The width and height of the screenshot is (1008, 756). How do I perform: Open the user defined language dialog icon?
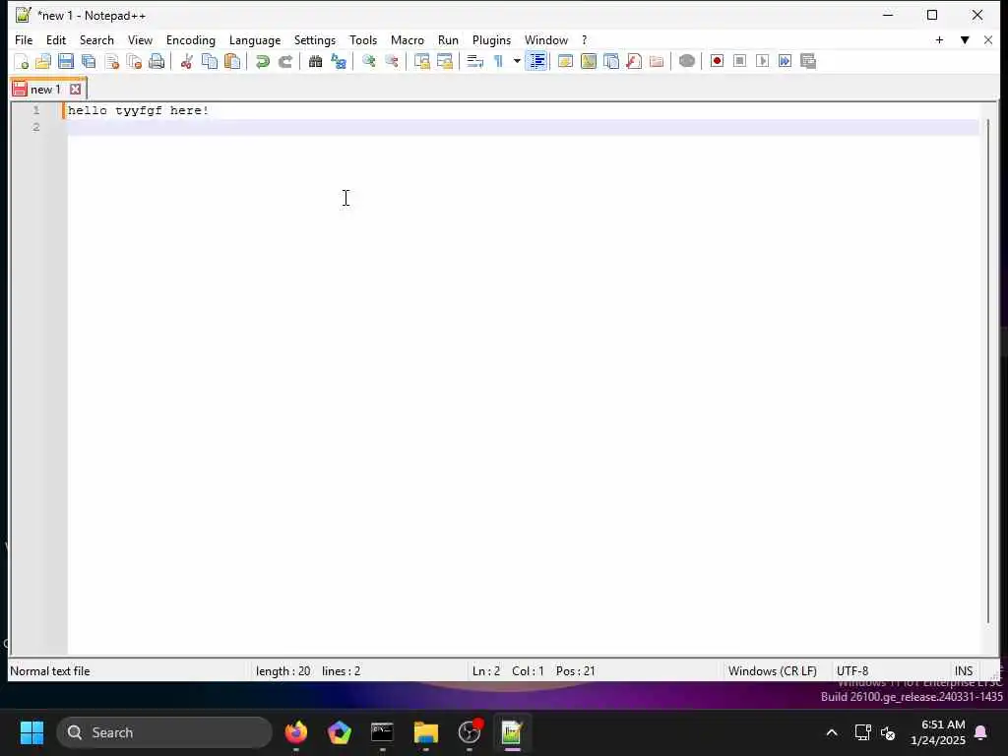point(566,61)
